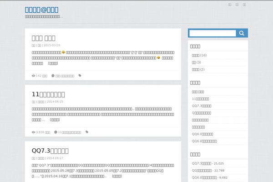Open the leftmost header navigation link at top right

(230, 5)
